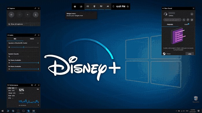This screenshot has width=202, height=113.
Task: Select the MIX tab in Audio
Action: [15, 39]
